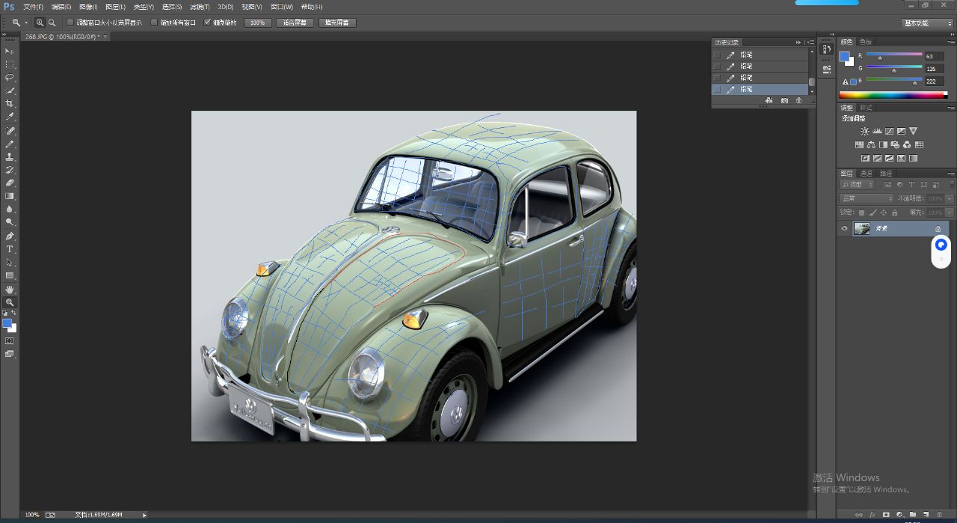957x523 pixels.
Task: Open the Color panel flyout menu
Action: [x=950, y=42]
